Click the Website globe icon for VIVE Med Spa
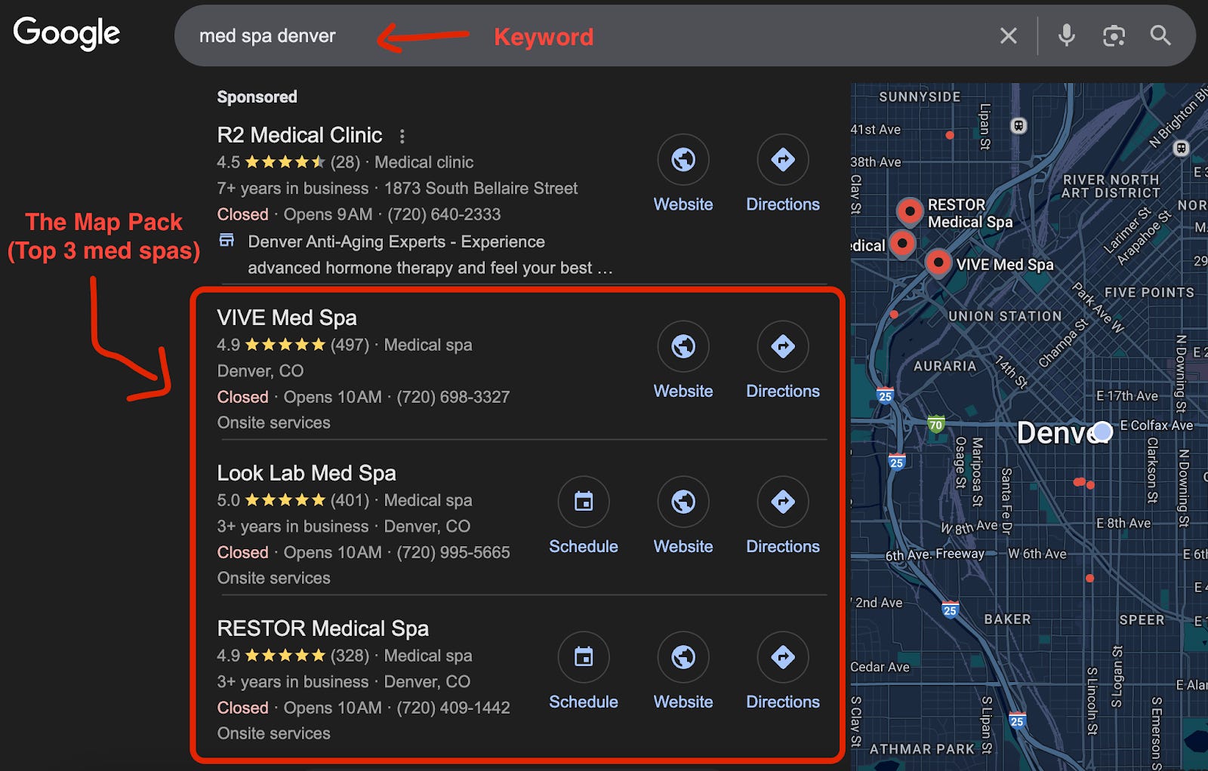Screen dimensions: 1208x771 click(x=683, y=346)
